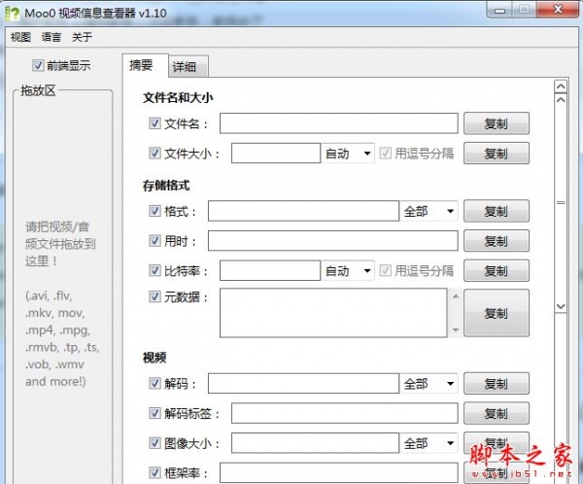Copy the 解码 value with 复制
583x484 pixels.
point(497,383)
